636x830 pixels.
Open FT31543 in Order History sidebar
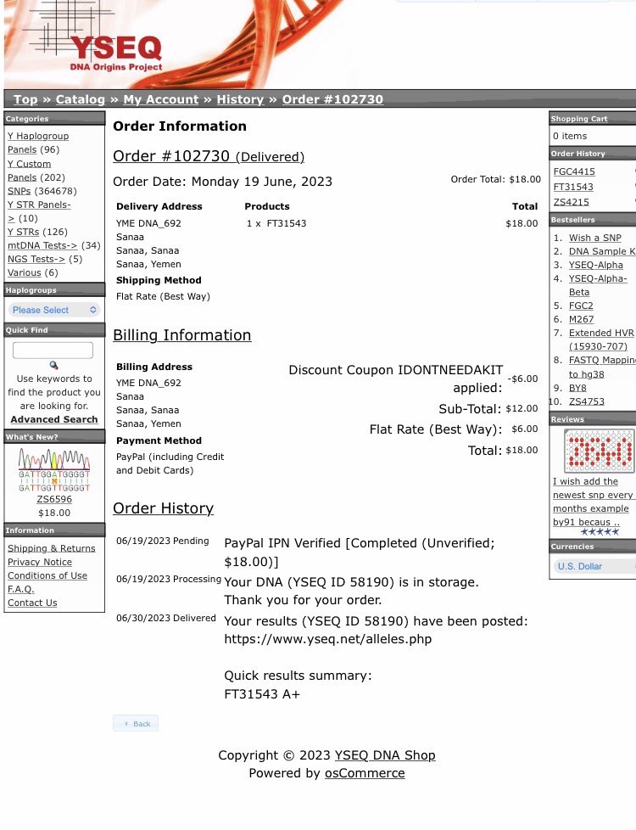[x=573, y=187]
